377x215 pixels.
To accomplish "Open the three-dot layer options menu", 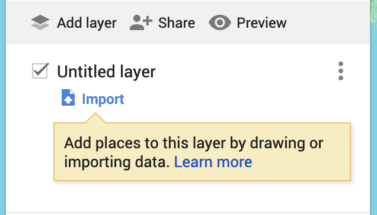I will (340, 71).
